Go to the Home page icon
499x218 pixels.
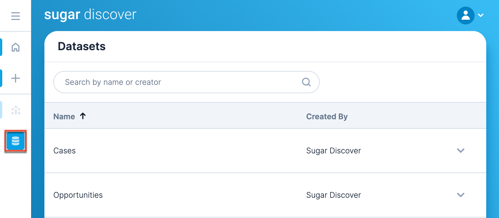16,47
